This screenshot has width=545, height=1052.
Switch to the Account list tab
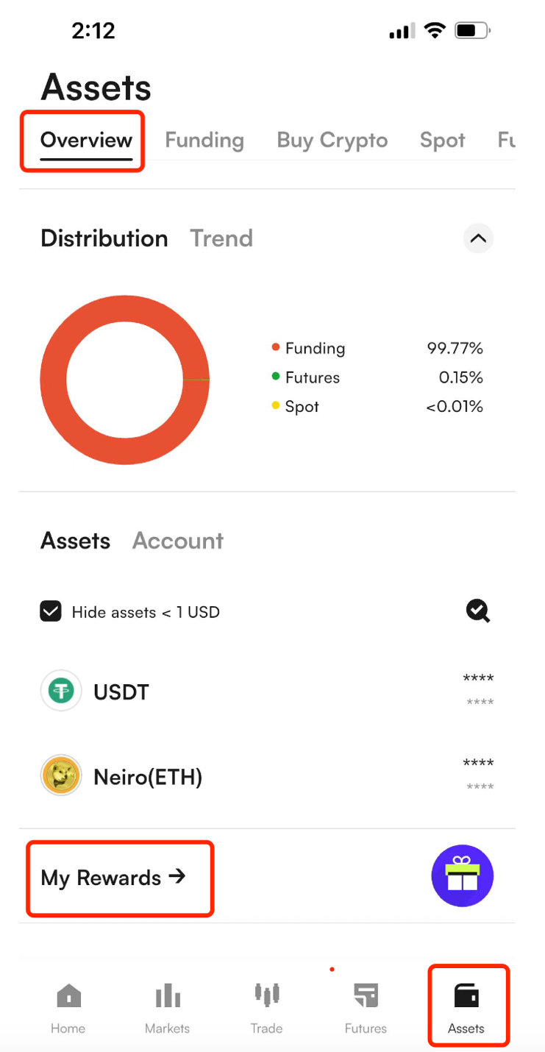(178, 541)
